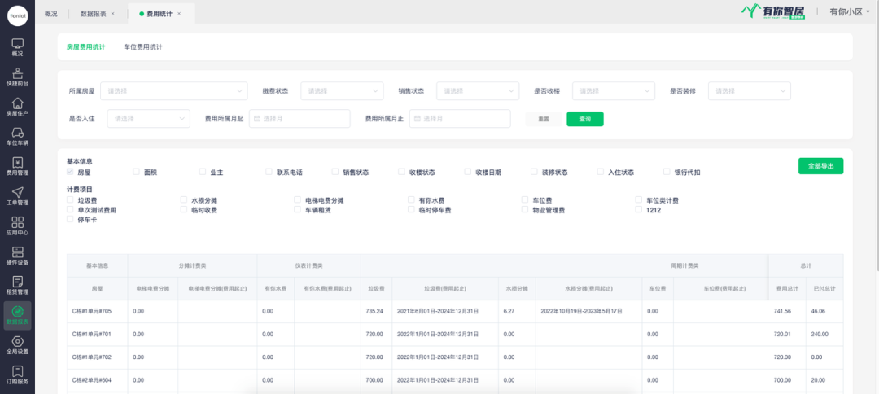
Task: Open the 缴费状态 dropdown
Action: point(342,91)
